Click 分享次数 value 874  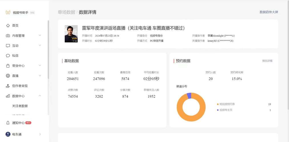click(125, 97)
